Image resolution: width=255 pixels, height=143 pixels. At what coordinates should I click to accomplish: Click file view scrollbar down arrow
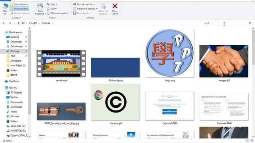tap(253, 137)
